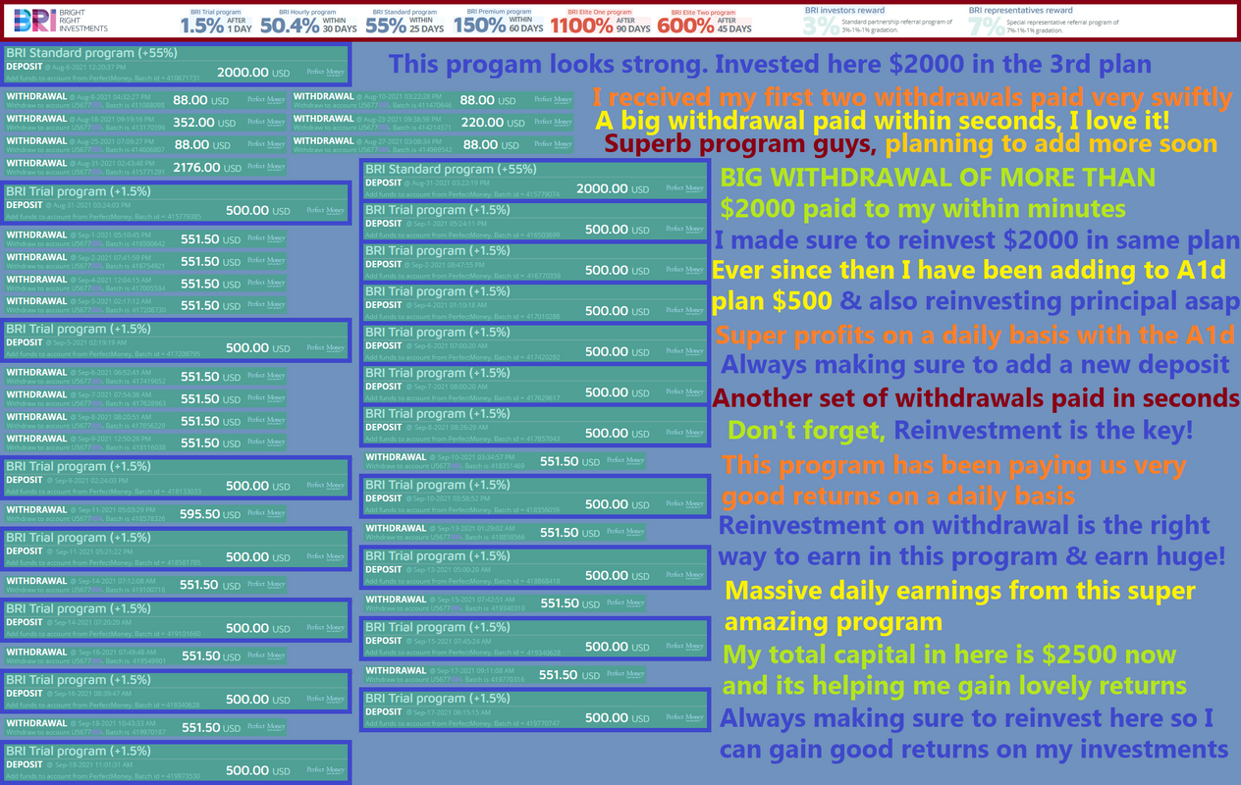Select the Sep-14-2021 Trial program deposit
This screenshot has height=785, width=1241.
coord(177,620)
